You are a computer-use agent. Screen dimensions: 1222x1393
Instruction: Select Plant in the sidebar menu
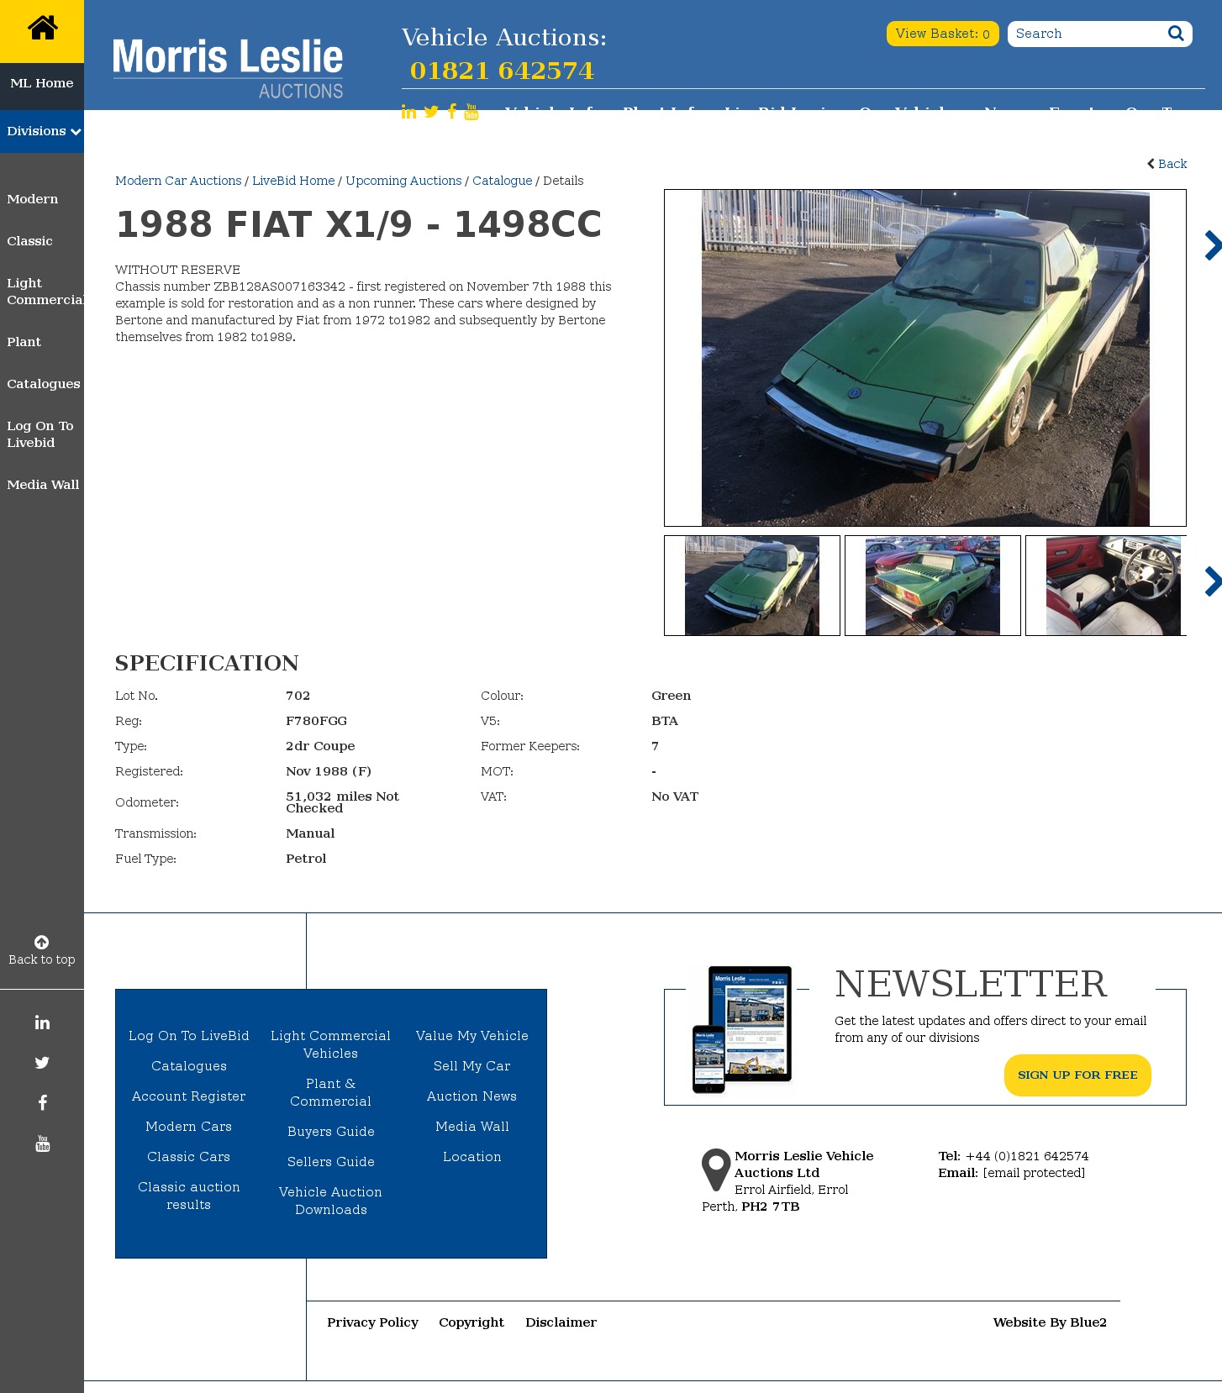tap(24, 342)
